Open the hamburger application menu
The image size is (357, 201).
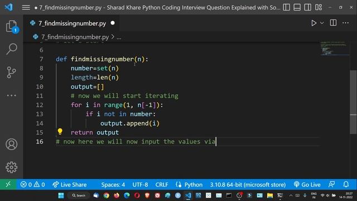point(26,7)
